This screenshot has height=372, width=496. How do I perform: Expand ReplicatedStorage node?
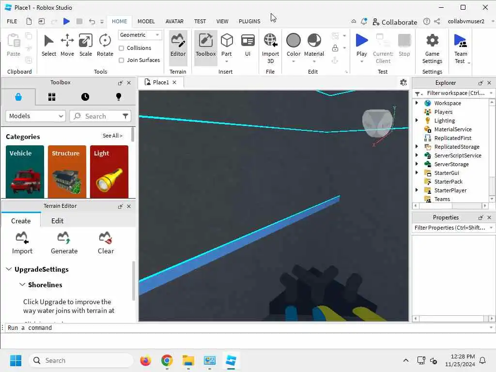417,146
